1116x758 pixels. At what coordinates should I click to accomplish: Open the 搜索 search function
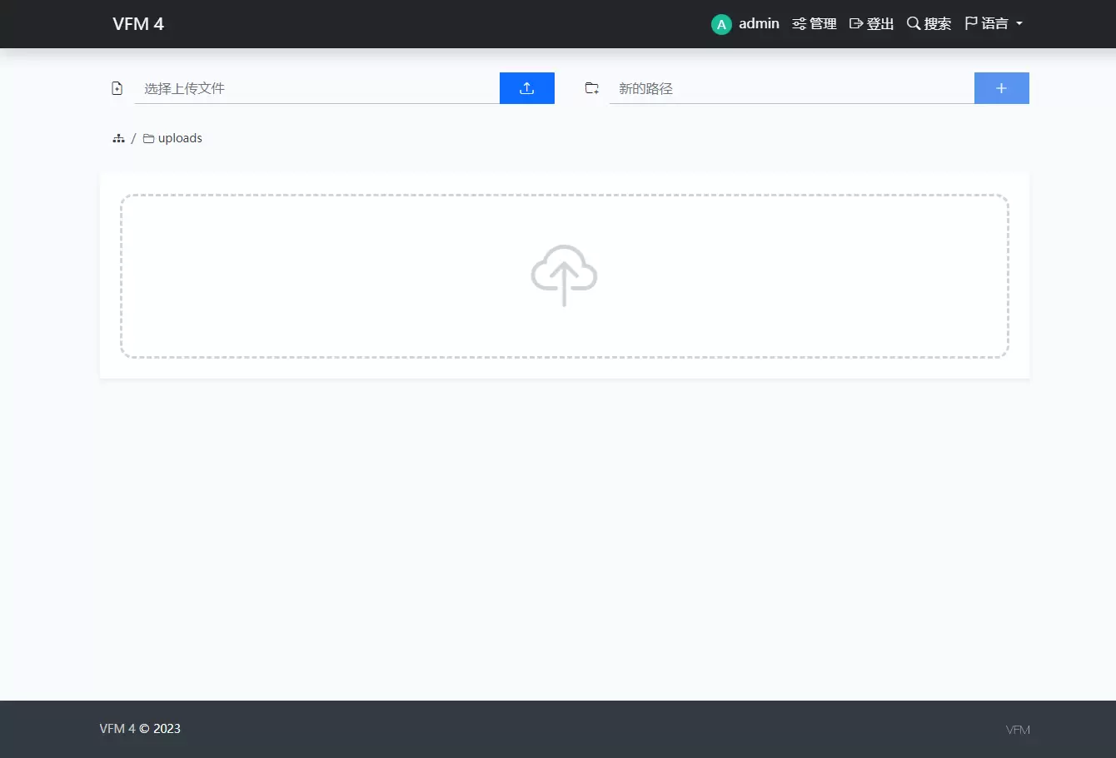pos(929,23)
